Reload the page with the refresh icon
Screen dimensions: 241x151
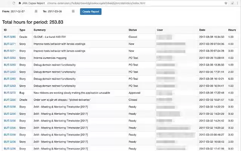(14, 3)
